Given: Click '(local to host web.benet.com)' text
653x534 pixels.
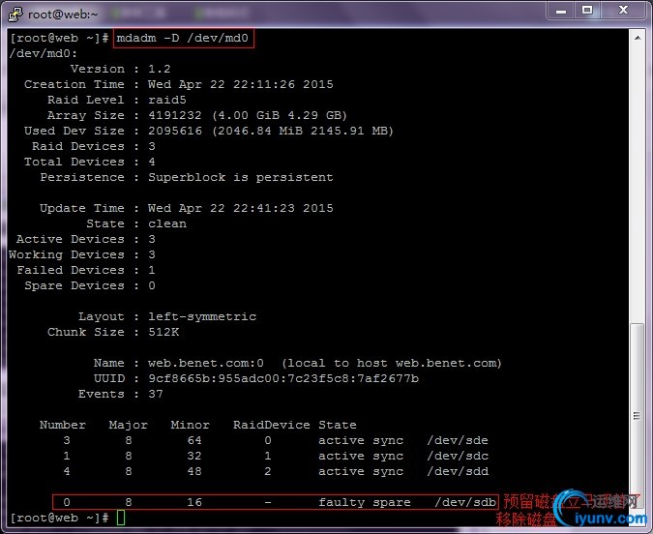Looking at the screenshot, I should pyautogui.click(x=392, y=363).
